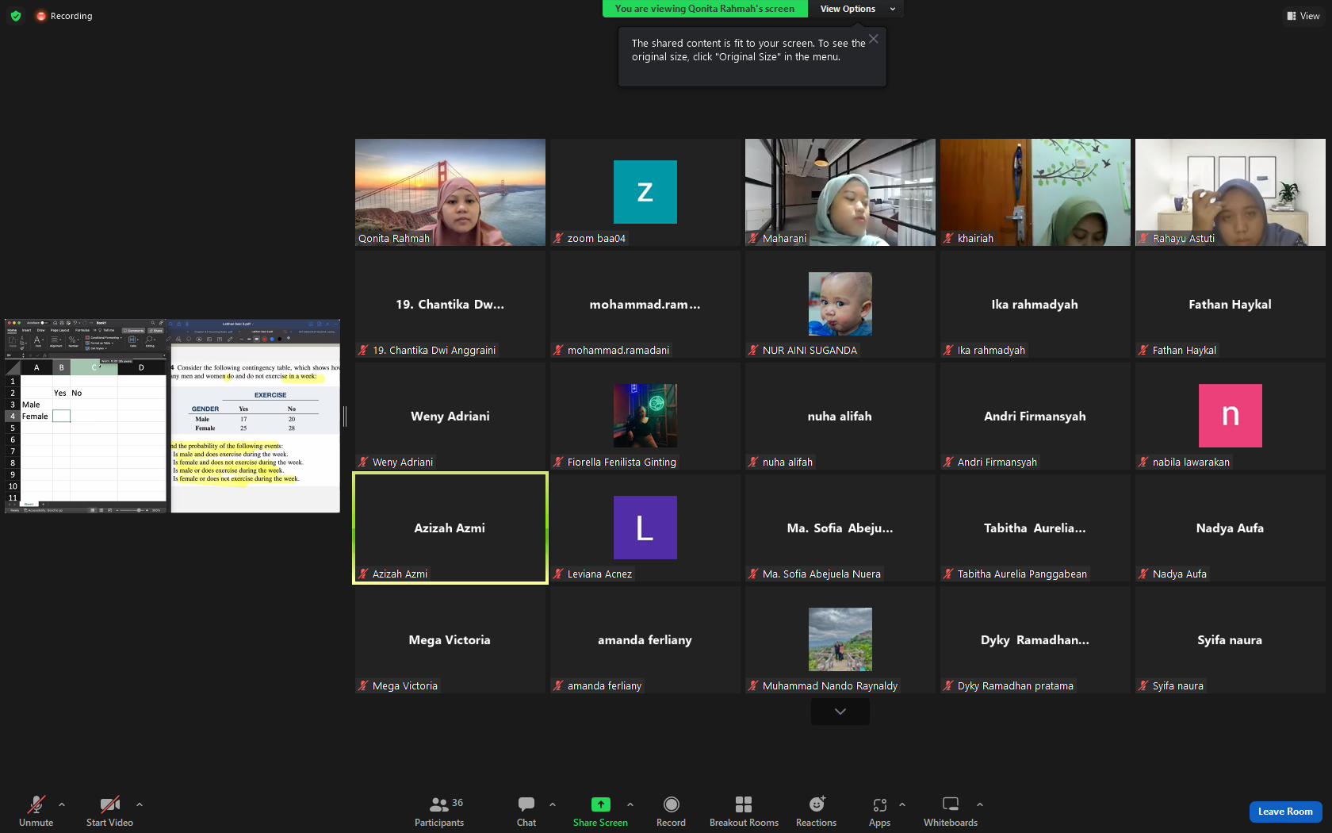
Task: Open the View layout menu
Action: pyautogui.click(x=1303, y=16)
